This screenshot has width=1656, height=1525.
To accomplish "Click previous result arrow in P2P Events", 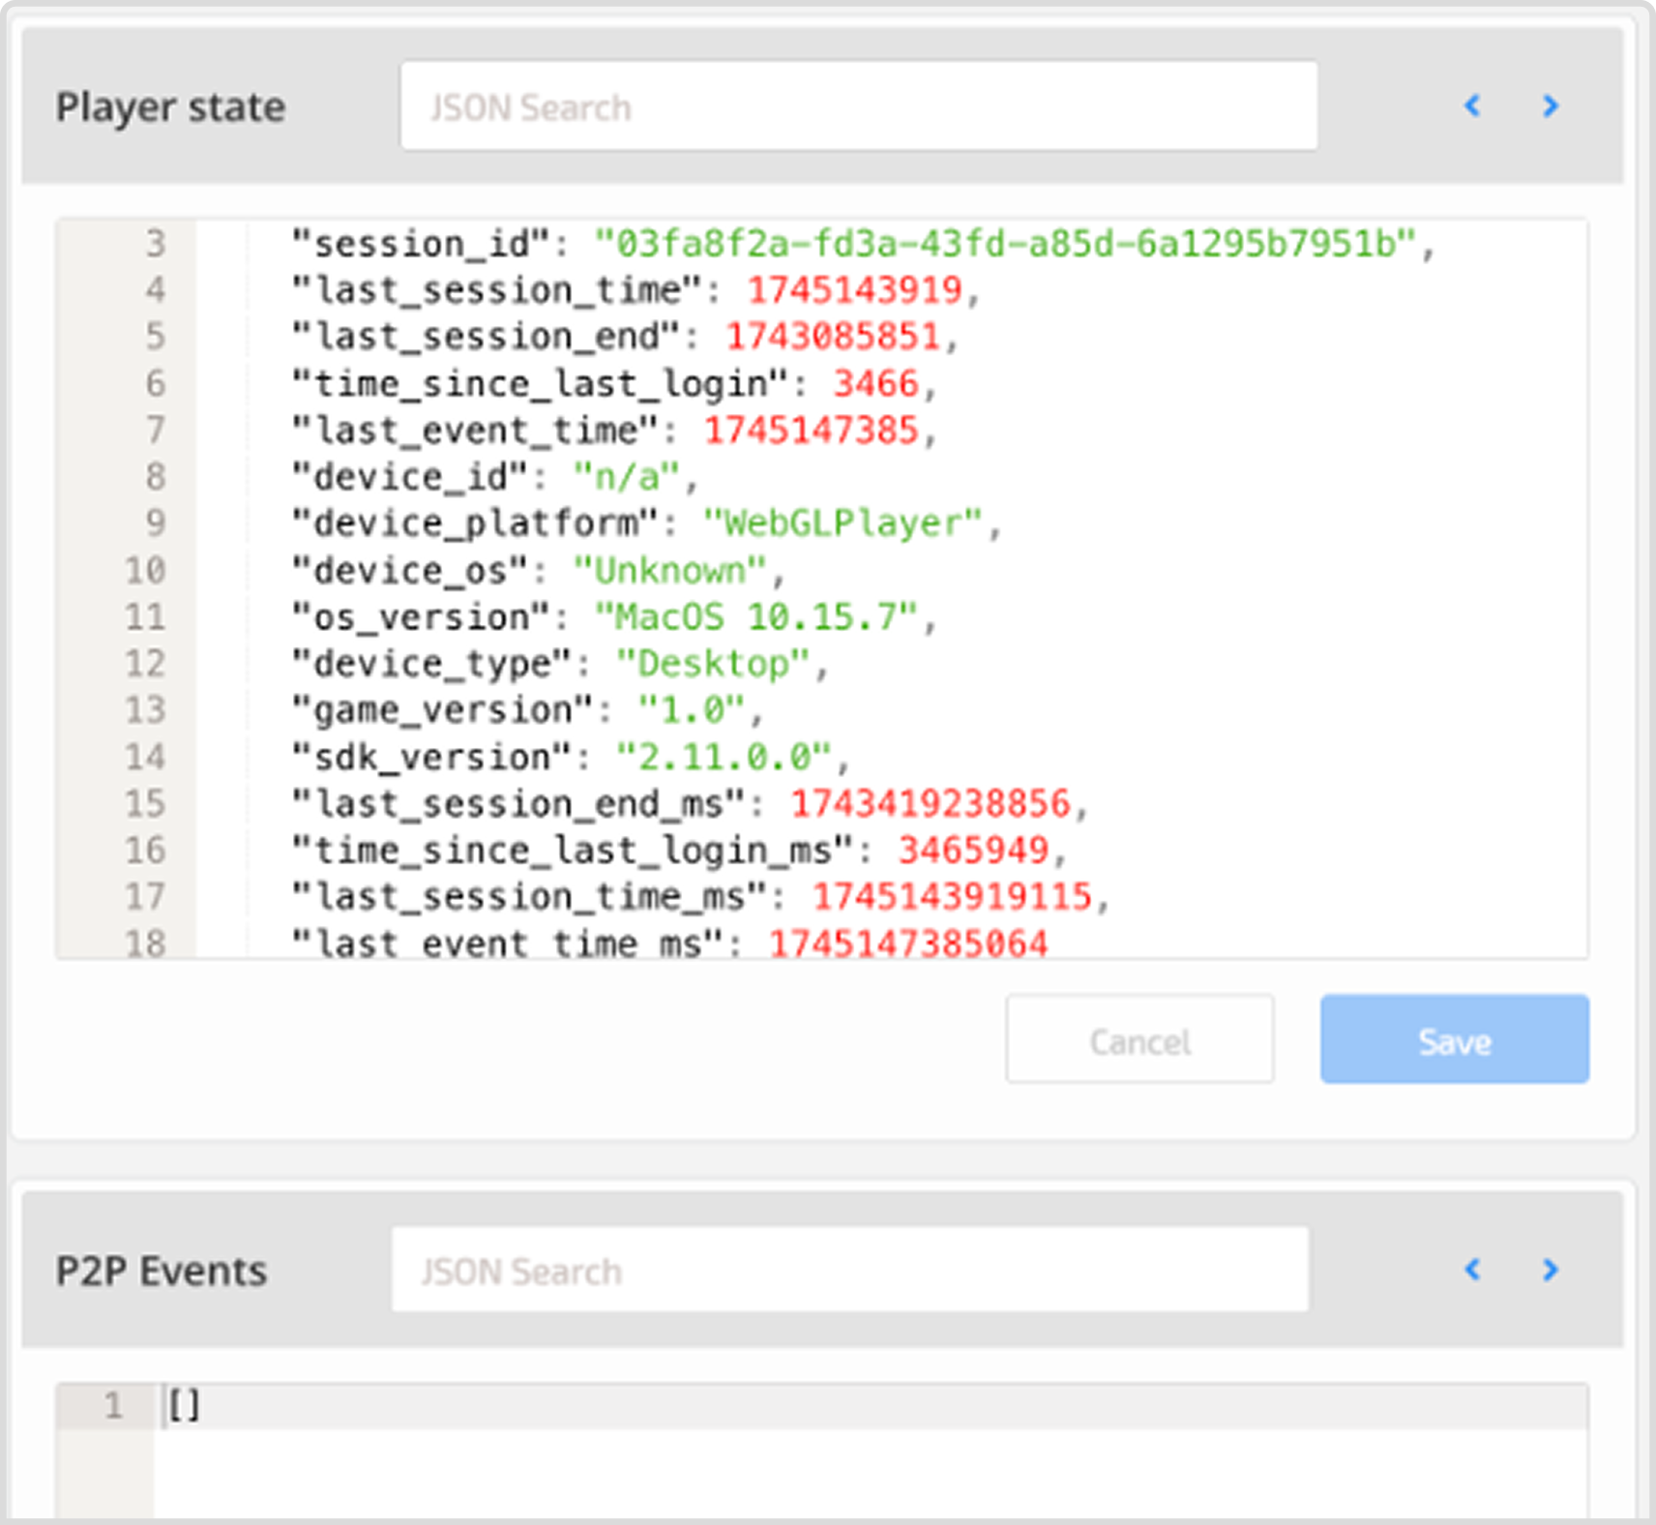I will tap(1473, 1270).
